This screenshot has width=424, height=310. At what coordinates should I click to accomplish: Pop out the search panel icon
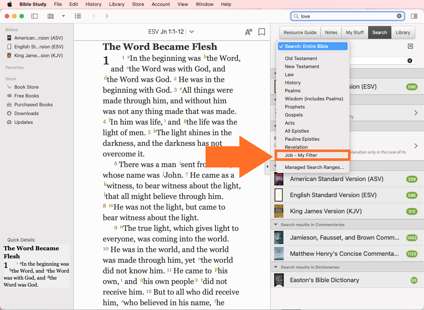[410, 46]
